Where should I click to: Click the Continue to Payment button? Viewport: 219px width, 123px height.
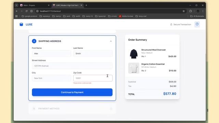(x=72, y=92)
